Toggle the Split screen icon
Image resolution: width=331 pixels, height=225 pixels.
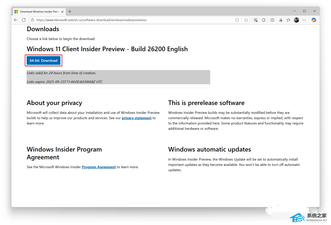coord(272,20)
